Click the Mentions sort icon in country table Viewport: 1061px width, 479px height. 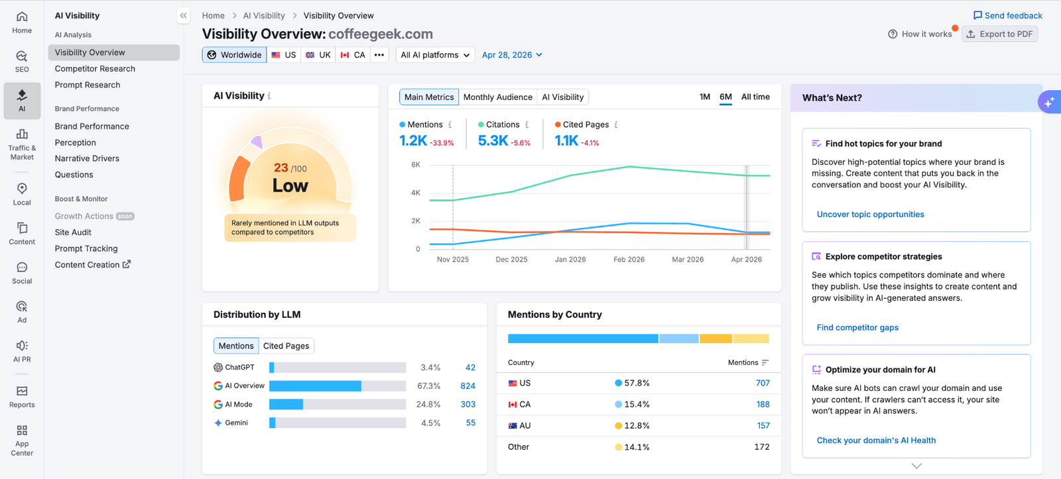[765, 362]
